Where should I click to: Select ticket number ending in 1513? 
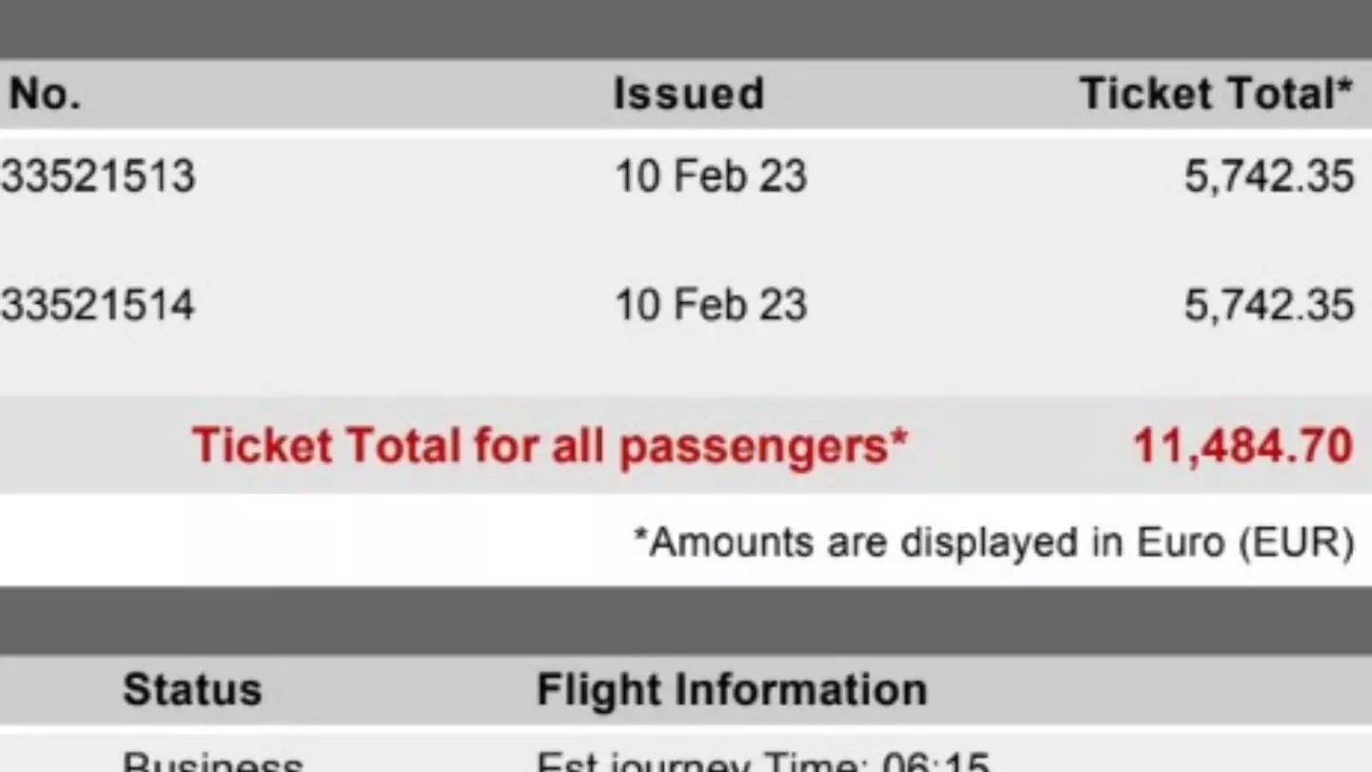(97, 176)
